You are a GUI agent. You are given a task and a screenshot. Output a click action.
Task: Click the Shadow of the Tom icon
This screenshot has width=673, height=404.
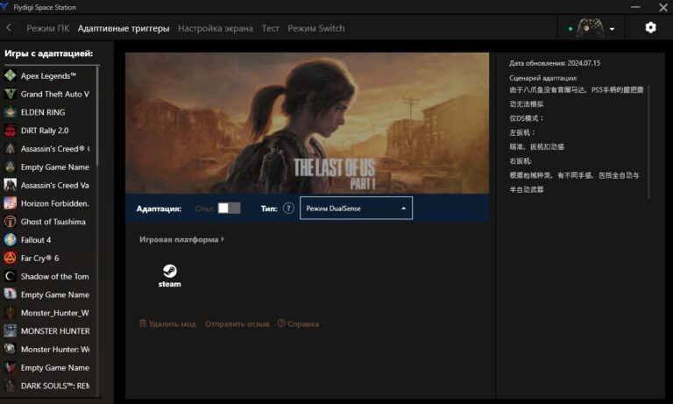click(x=11, y=276)
